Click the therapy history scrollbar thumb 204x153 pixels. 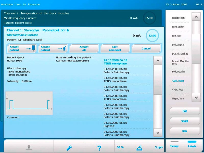point(158,80)
